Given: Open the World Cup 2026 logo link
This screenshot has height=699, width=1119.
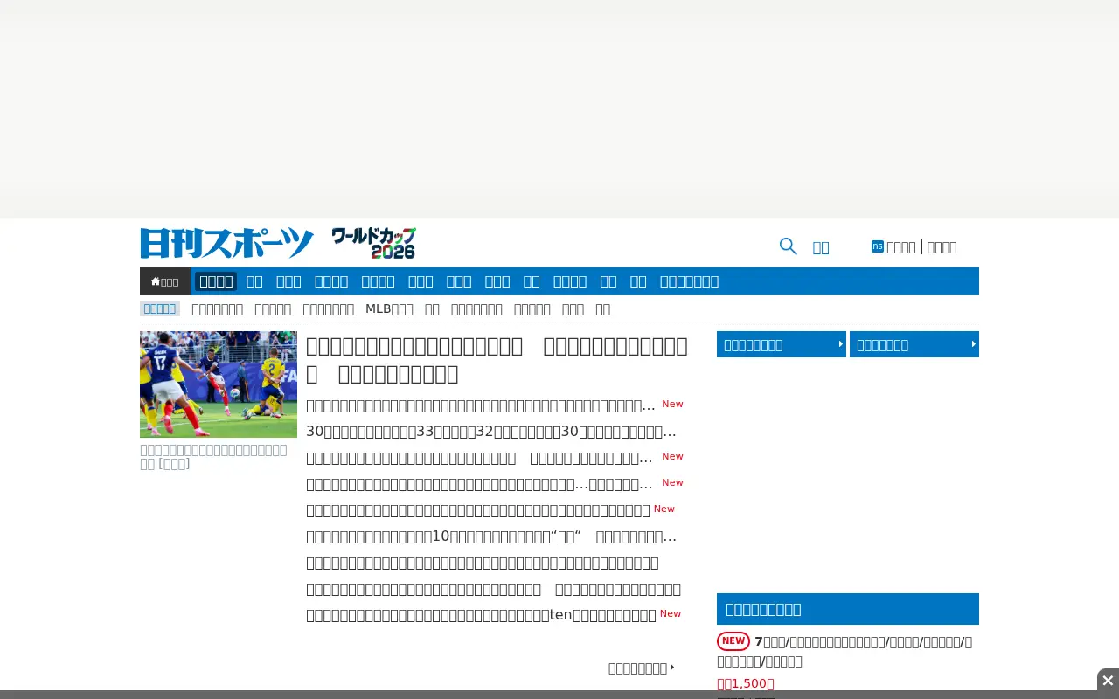Looking at the screenshot, I should pyautogui.click(x=373, y=243).
